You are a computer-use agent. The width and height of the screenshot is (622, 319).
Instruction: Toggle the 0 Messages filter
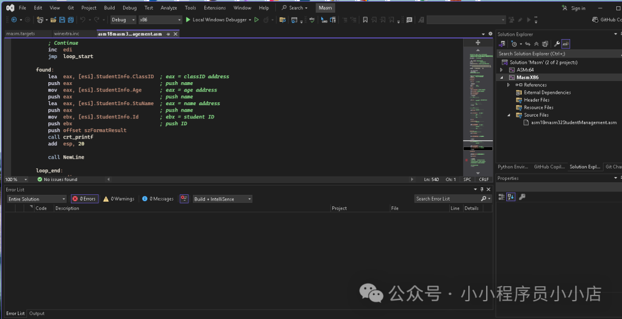(x=158, y=199)
